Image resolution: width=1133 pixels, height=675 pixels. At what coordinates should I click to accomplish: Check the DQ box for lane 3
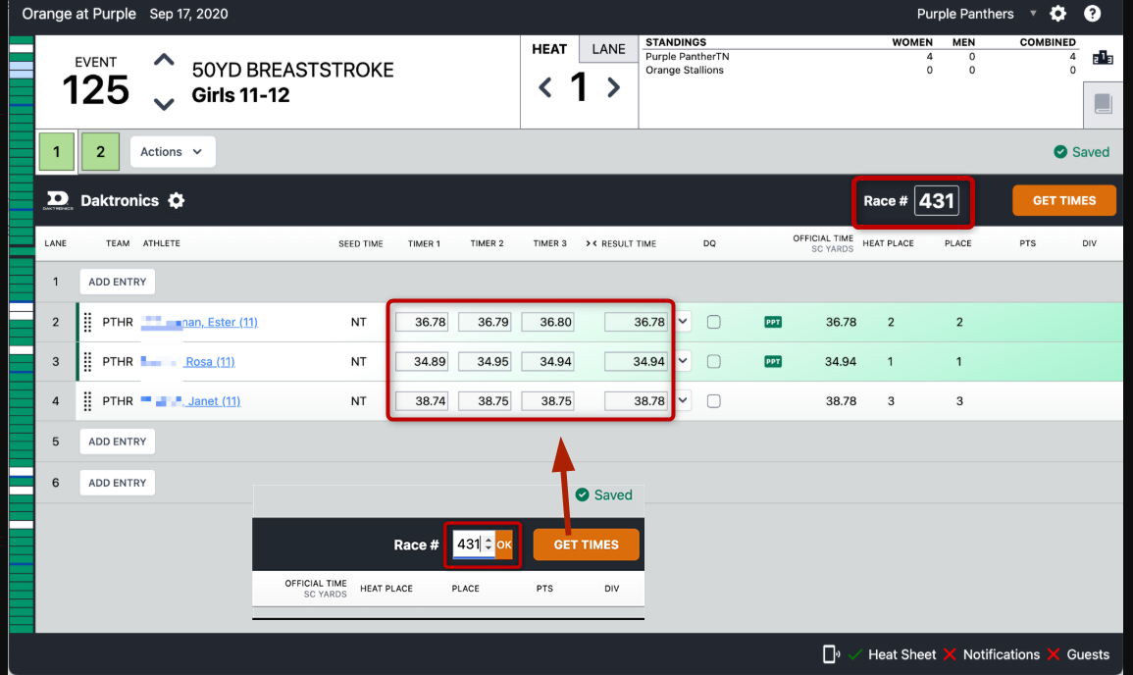(x=714, y=361)
